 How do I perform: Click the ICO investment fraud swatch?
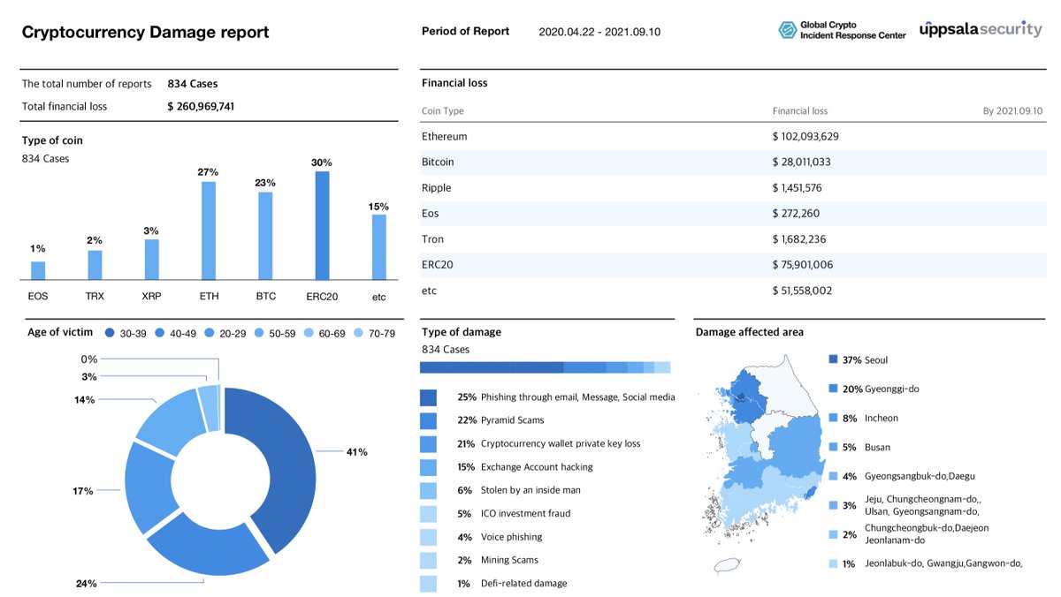(x=428, y=513)
